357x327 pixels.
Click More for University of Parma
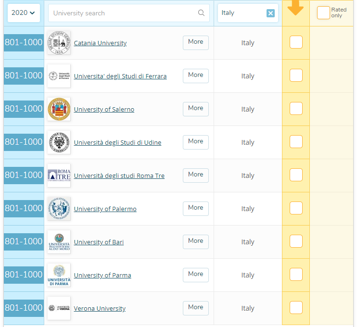196,275
